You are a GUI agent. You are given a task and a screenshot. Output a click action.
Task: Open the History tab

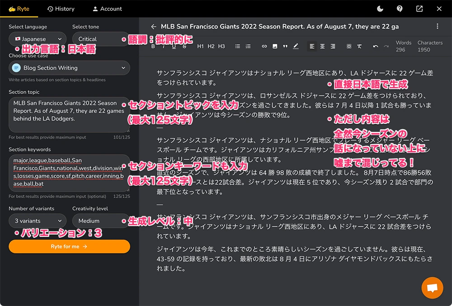tap(61, 9)
